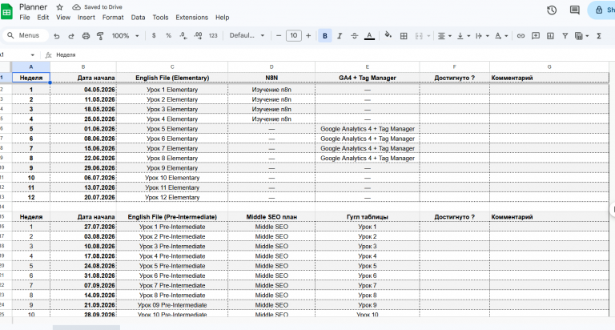Open the File menu
Image resolution: width=615 pixels, height=330 pixels.
[25, 18]
